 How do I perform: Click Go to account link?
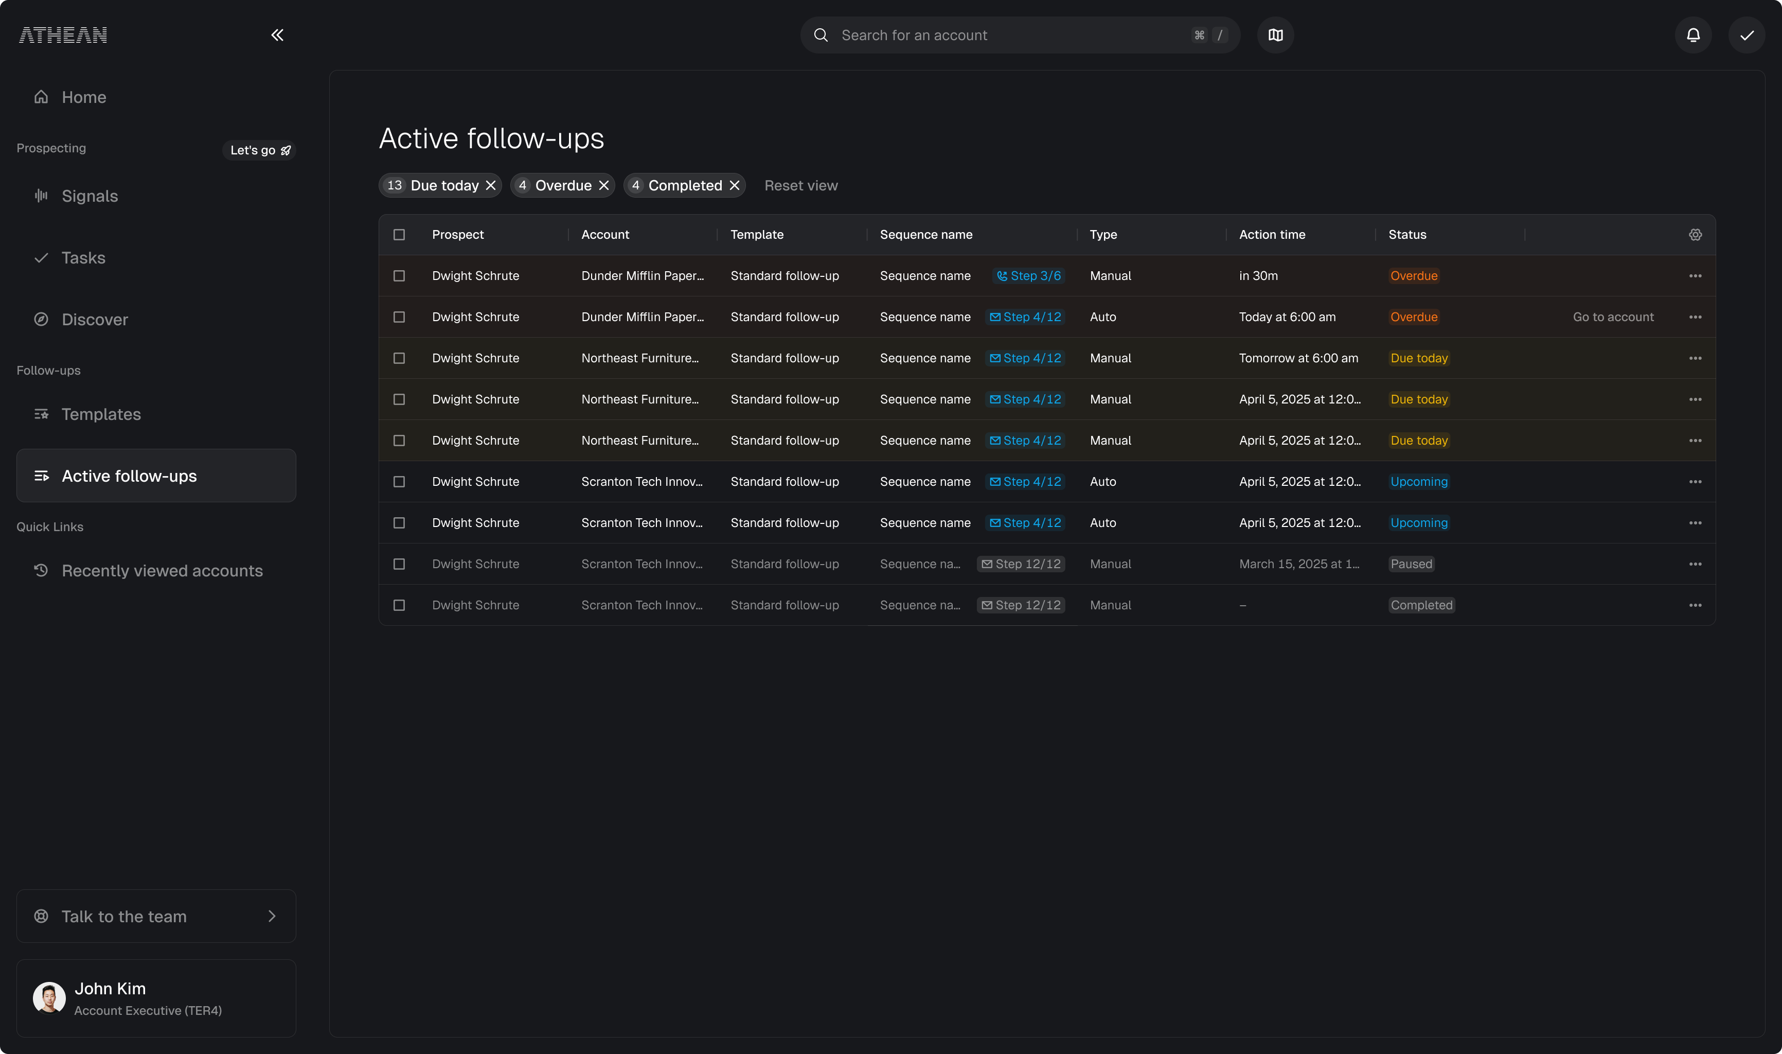point(1613,317)
